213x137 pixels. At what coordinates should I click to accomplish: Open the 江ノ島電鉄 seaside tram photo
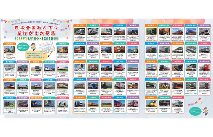click(x=133, y=49)
